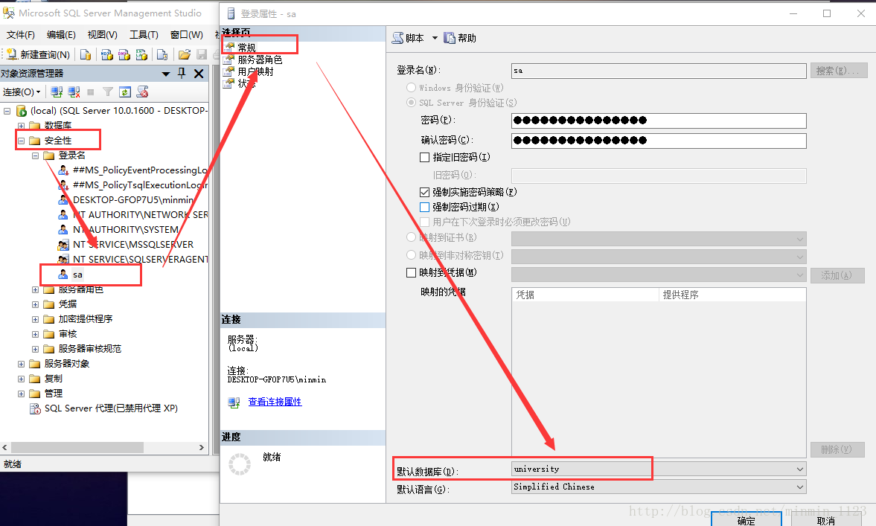Click the 搜索 button

point(839,71)
